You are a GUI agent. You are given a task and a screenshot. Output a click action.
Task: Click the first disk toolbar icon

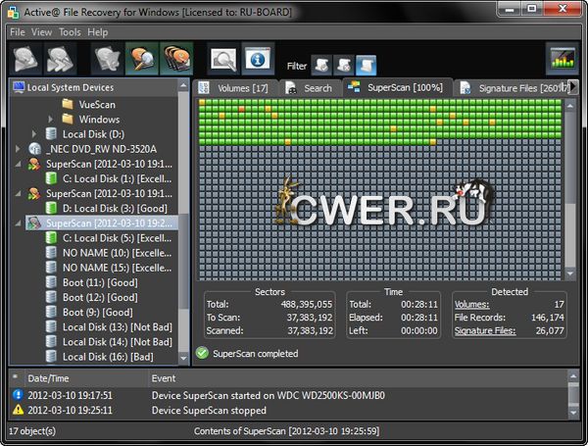coord(25,61)
